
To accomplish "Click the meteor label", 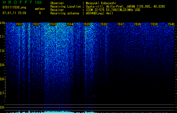I will pyautogui.click(x=40, y=9).
